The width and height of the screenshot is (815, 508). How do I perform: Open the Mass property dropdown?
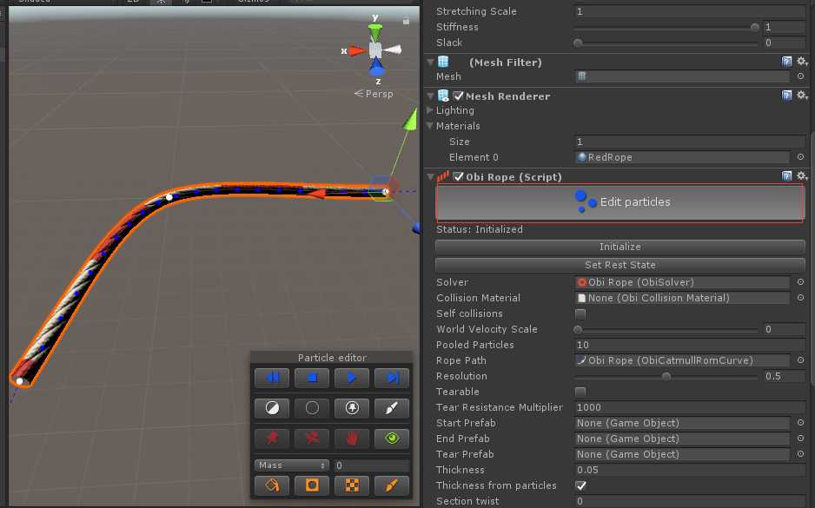pos(292,465)
